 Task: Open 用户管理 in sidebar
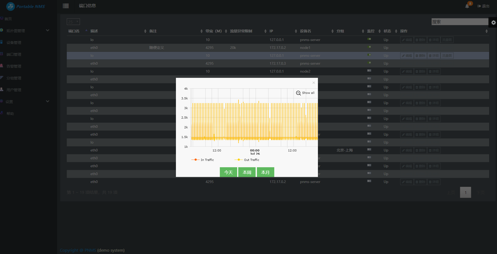click(x=14, y=90)
